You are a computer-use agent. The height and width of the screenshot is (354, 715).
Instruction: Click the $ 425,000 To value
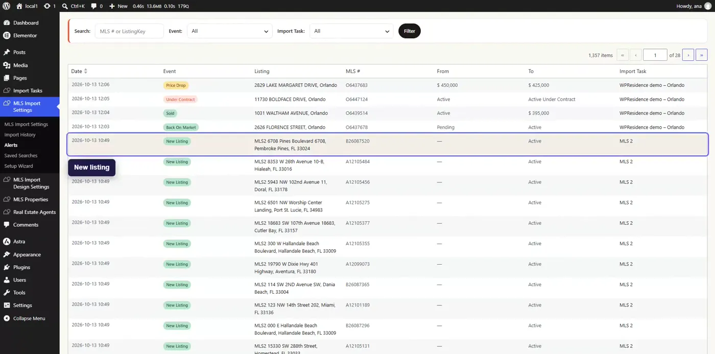[539, 85]
